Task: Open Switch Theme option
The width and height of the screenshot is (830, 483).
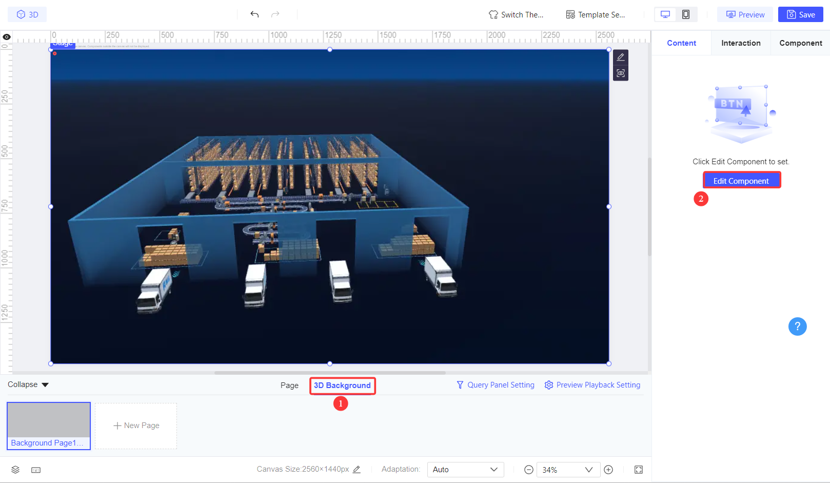Action: point(516,14)
